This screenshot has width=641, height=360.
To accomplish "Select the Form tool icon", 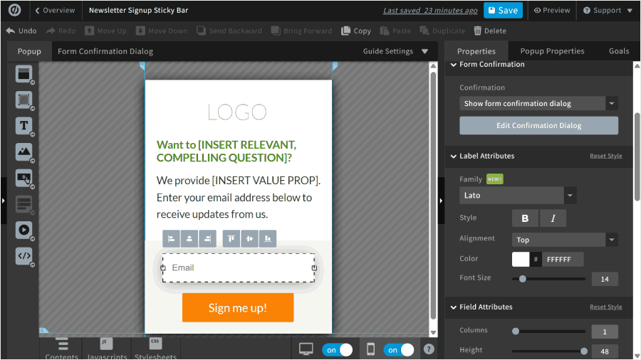I will [x=24, y=204].
